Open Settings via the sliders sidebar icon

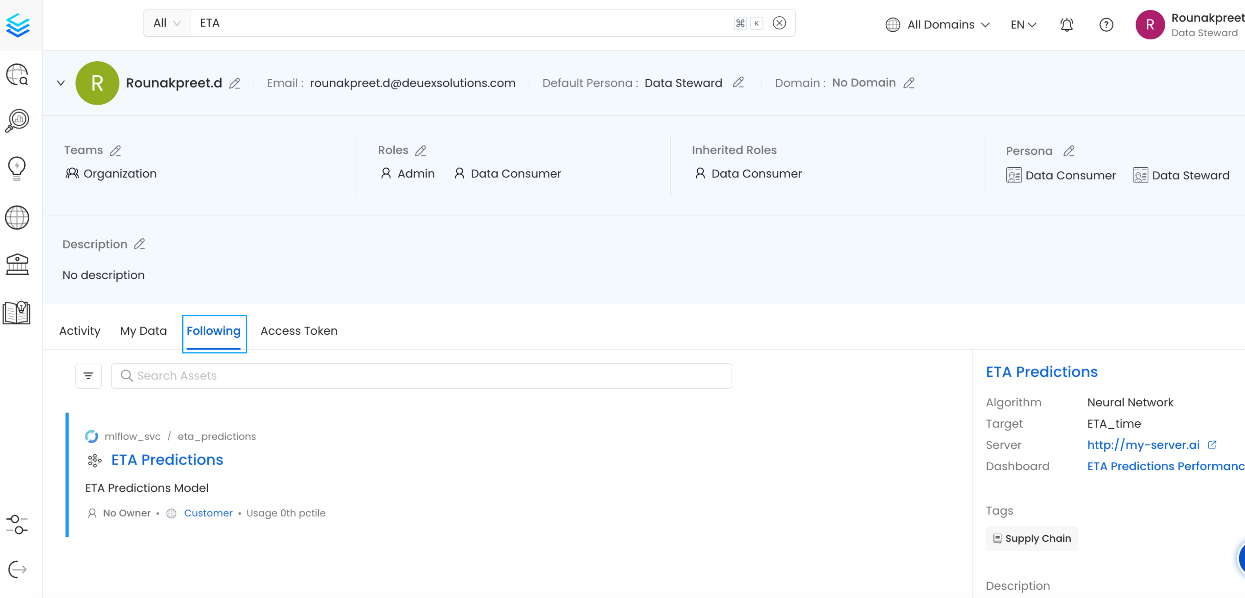click(x=18, y=524)
